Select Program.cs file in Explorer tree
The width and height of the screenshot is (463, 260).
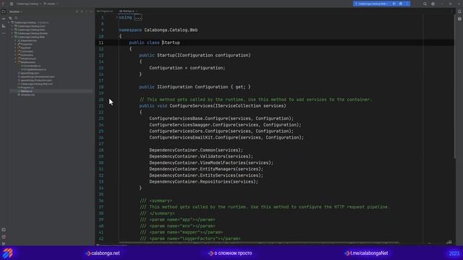point(27,87)
